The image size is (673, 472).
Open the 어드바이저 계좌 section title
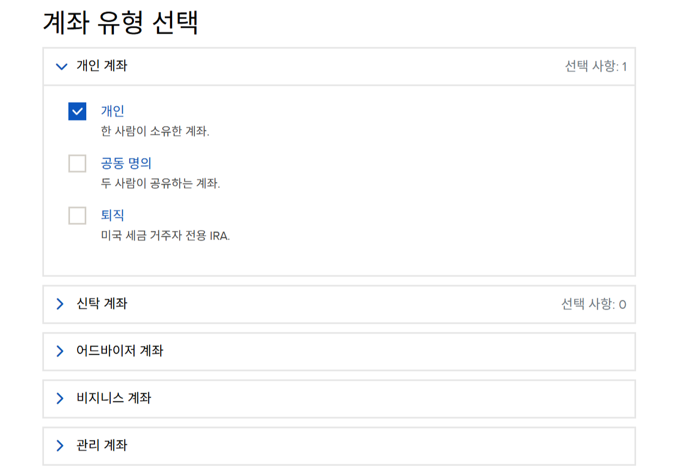[x=119, y=351]
